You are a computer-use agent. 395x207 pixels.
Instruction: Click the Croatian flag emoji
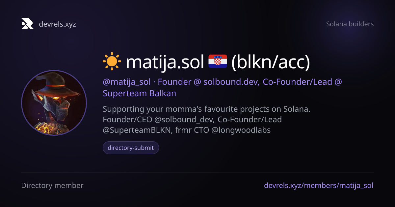coord(218,61)
